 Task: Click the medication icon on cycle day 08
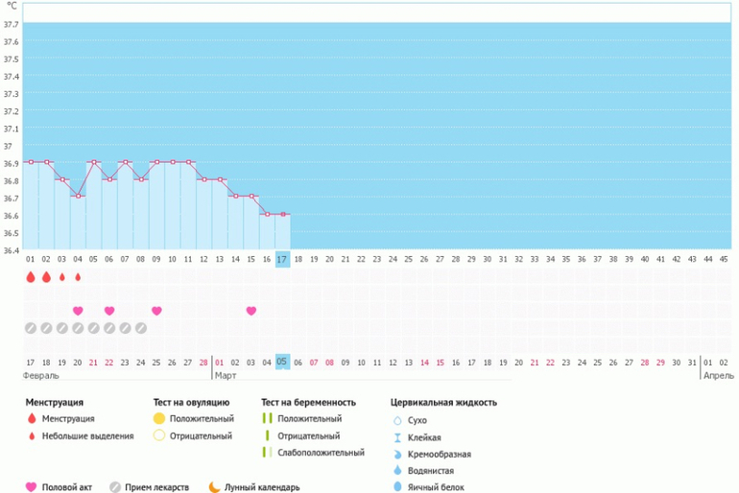click(141, 328)
